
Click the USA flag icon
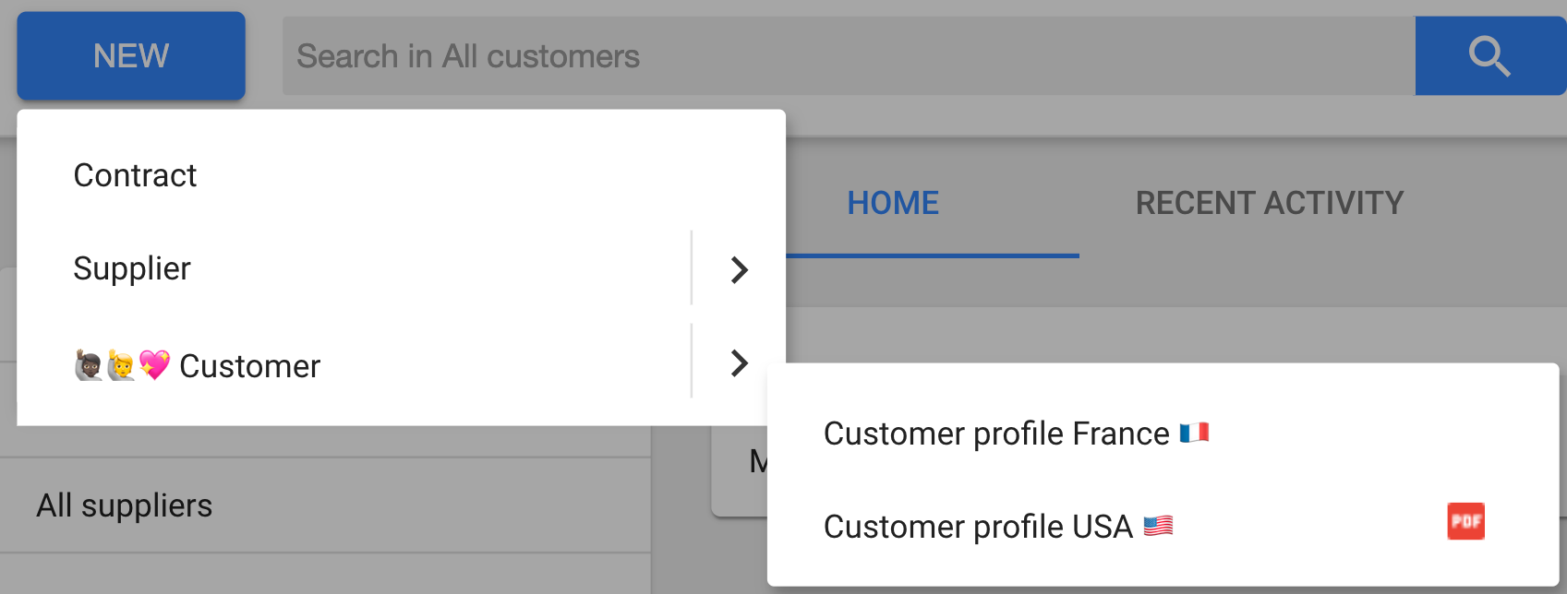[1158, 526]
